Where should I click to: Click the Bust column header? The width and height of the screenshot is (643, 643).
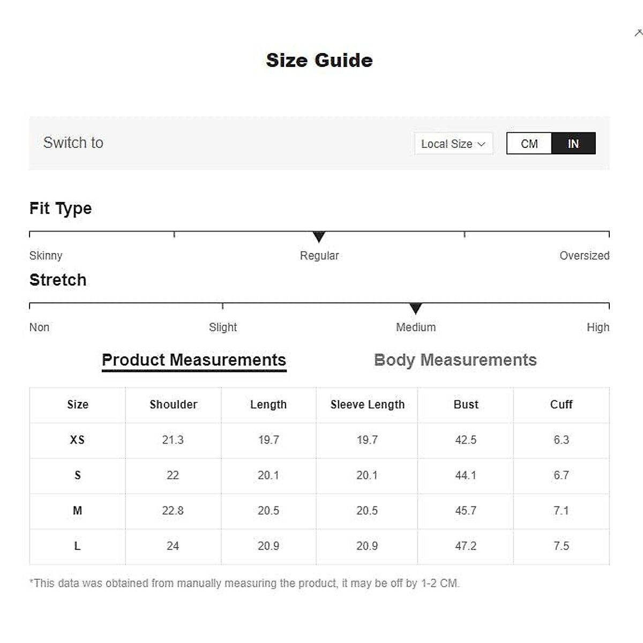(466, 405)
